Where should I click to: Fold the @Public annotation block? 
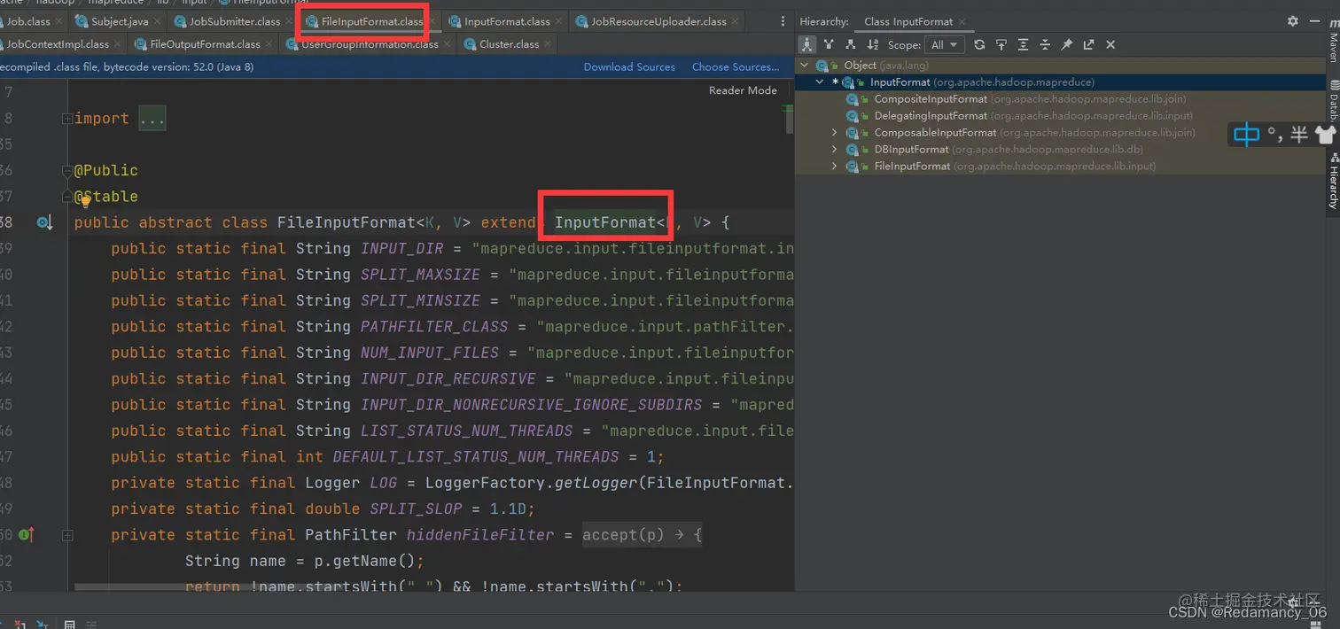click(x=67, y=170)
